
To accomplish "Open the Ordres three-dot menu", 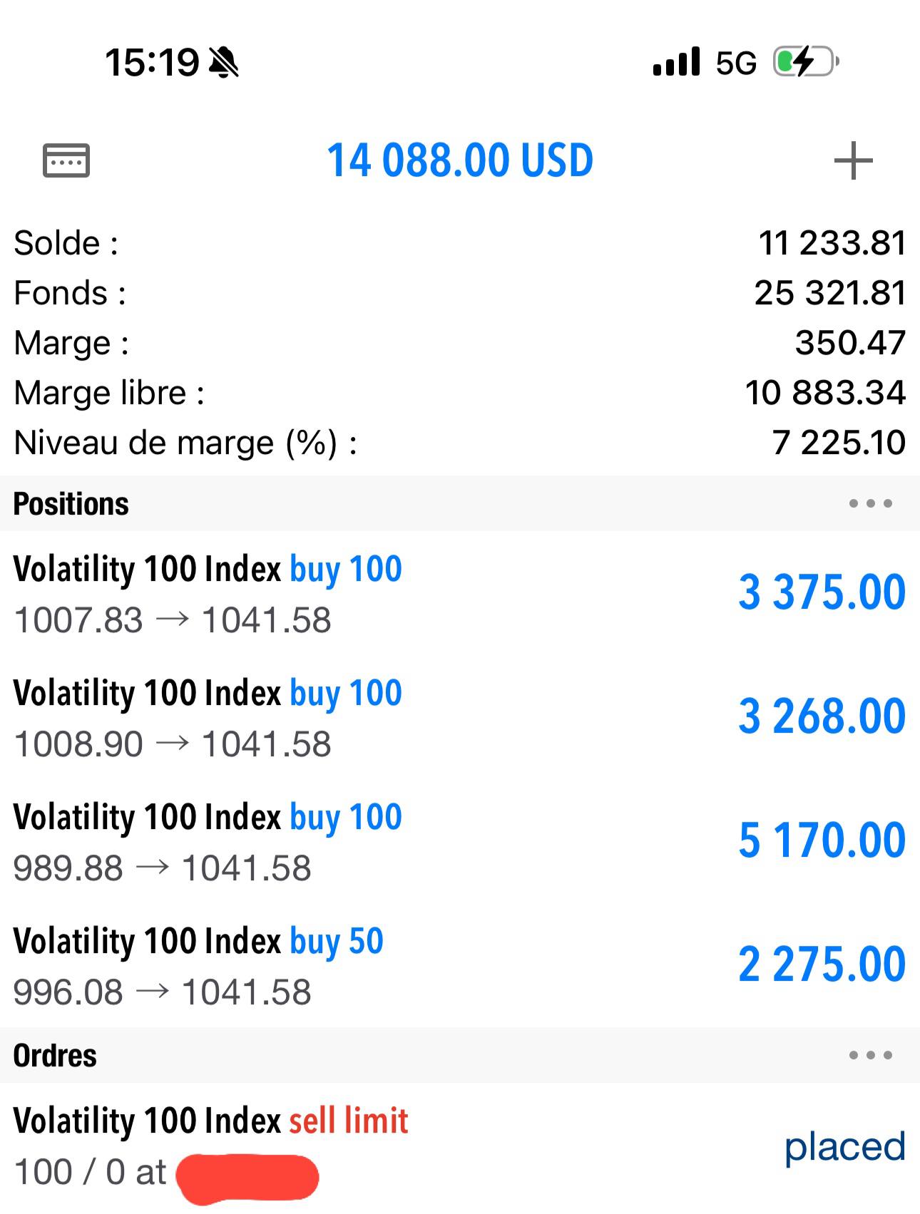I will [x=870, y=1055].
